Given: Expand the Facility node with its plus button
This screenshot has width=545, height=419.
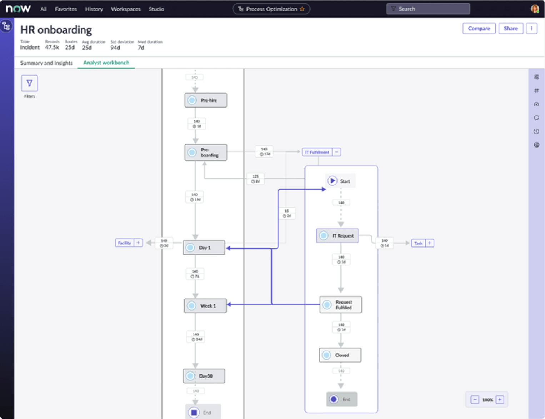Looking at the screenshot, I should (x=138, y=243).
